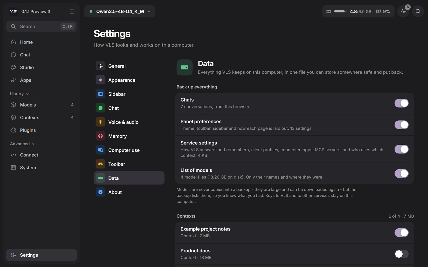
Task: Collapse the Advanced section
Action: coord(23,144)
